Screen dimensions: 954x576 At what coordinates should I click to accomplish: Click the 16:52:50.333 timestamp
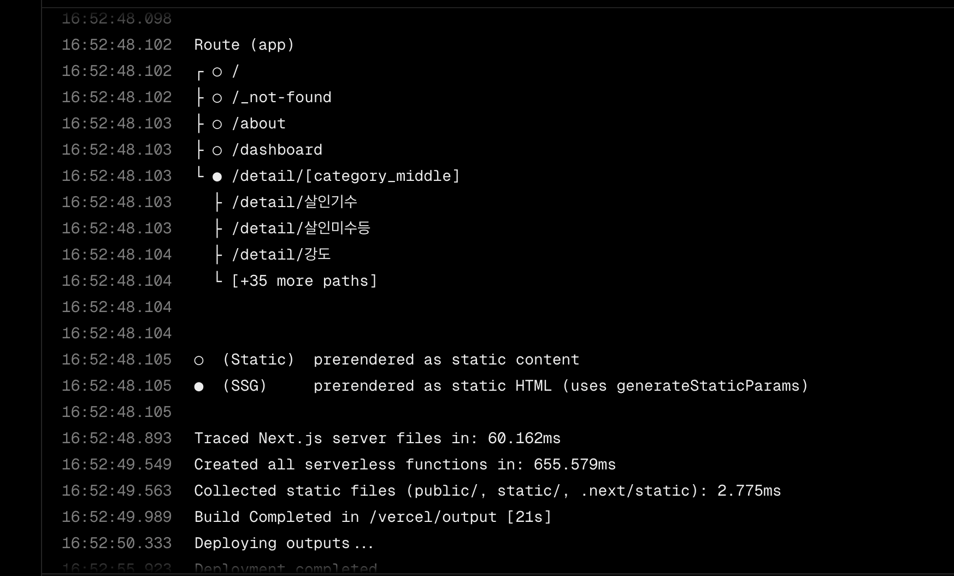[116, 543]
